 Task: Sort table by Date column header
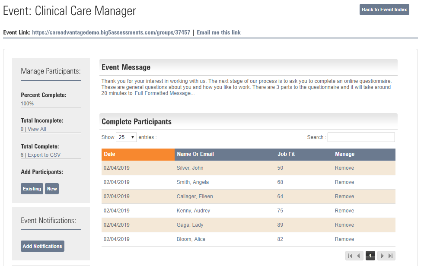[138, 154]
